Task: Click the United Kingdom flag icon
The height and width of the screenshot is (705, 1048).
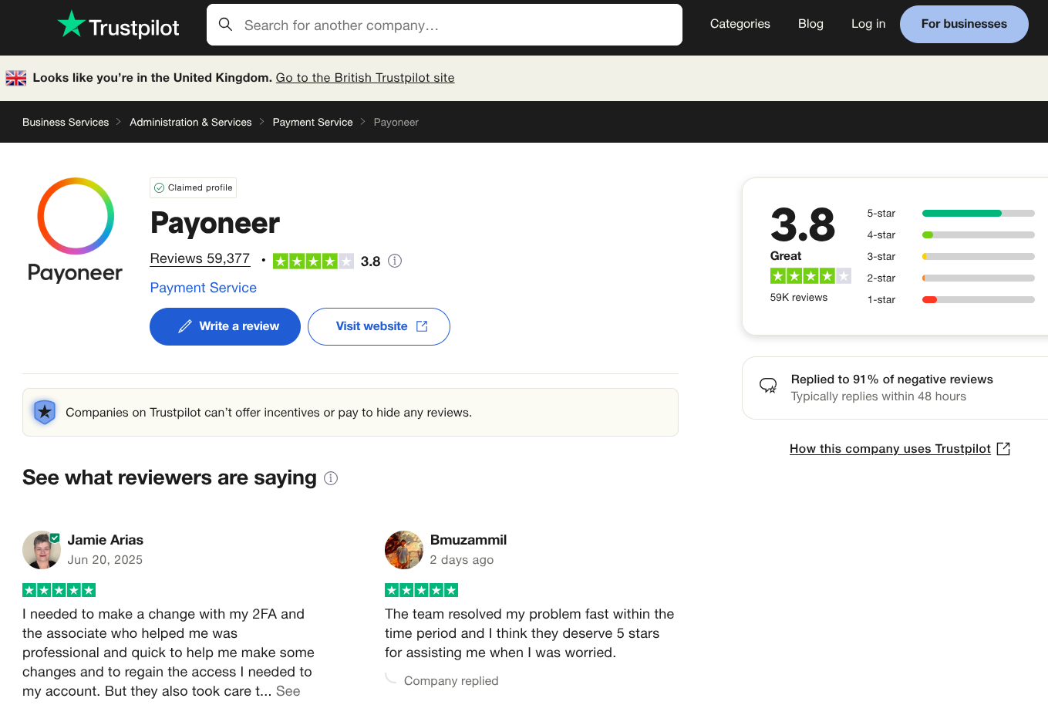Action: pyautogui.click(x=15, y=77)
